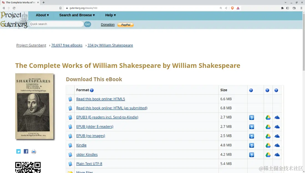
Task: Send Kindle file to OneDrive
Action: [277, 145]
